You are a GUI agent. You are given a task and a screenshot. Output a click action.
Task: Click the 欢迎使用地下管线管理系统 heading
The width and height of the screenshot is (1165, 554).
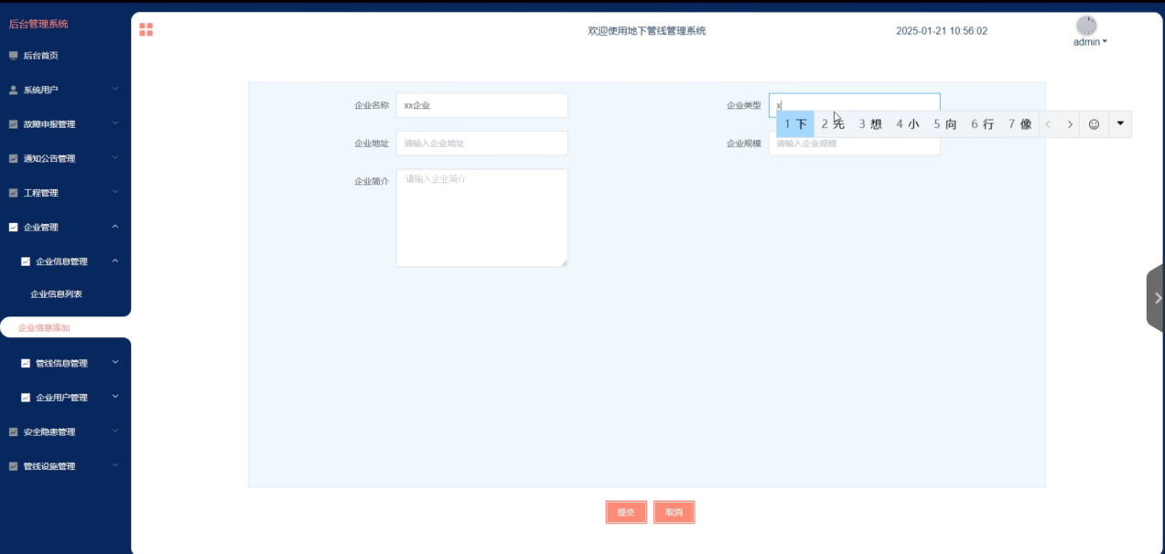point(647,31)
